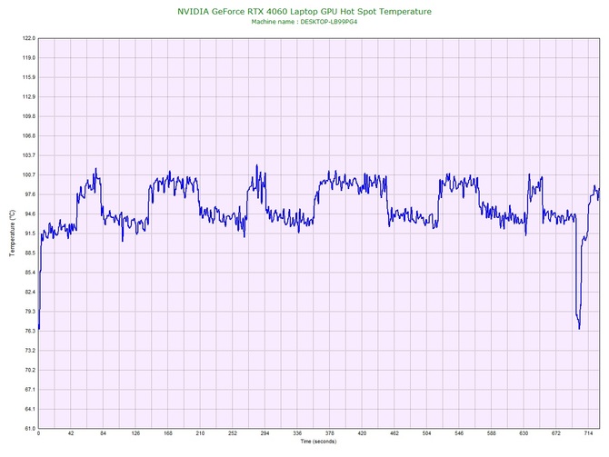The image size is (609, 457).
Task: Click the 82.4 y-axis value
Action: pyautogui.click(x=29, y=292)
